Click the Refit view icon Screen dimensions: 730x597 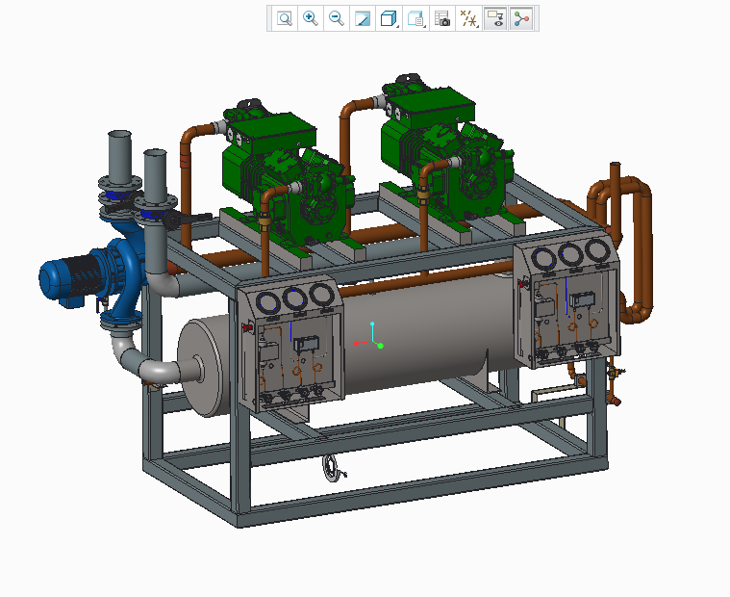pyautogui.click(x=285, y=18)
